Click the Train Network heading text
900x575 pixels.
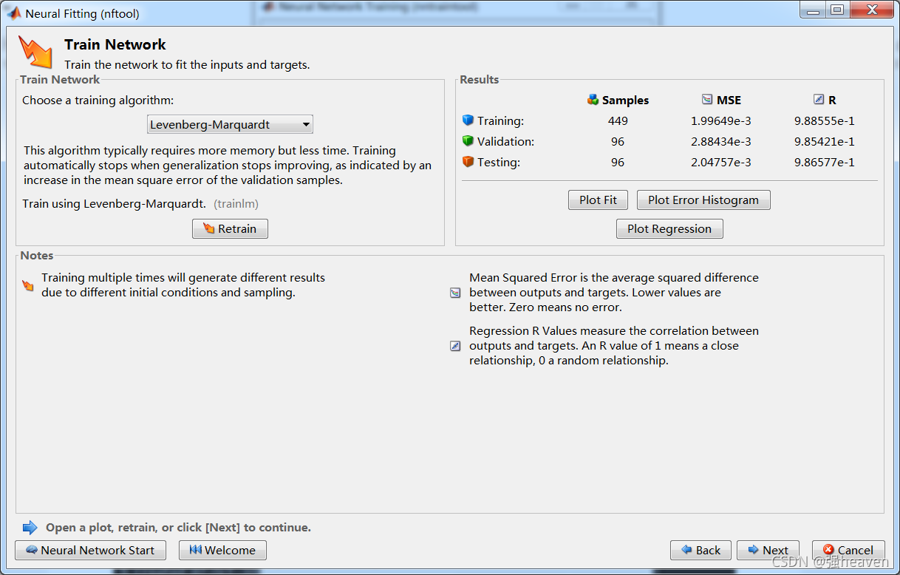(x=115, y=44)
